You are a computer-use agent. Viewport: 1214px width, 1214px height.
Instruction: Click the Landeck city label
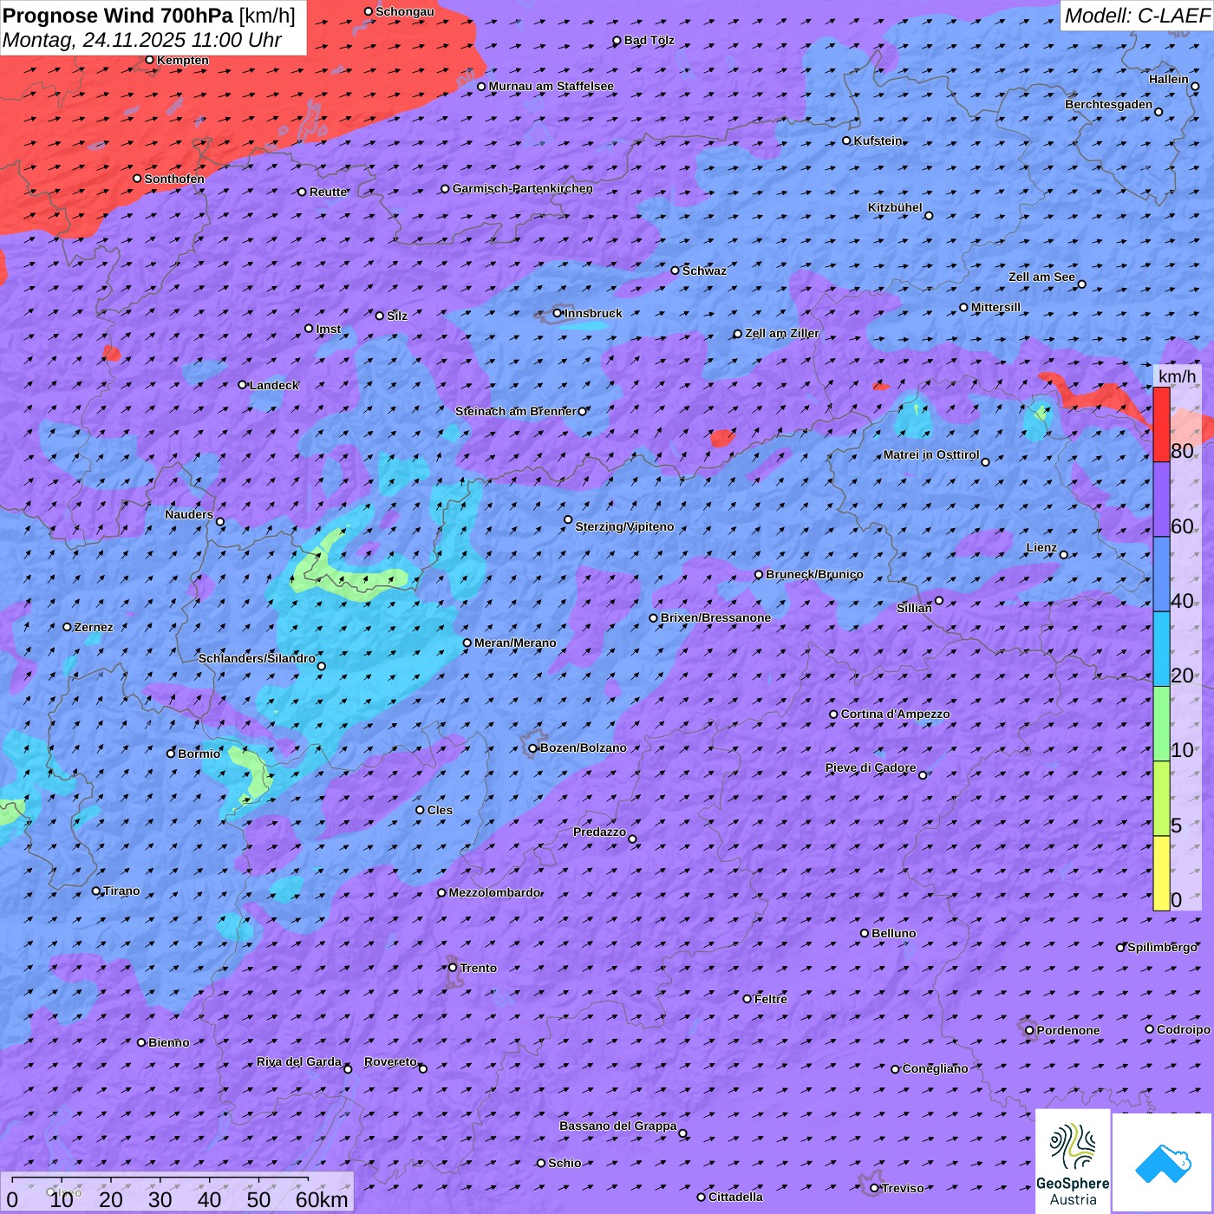[274, 385]
